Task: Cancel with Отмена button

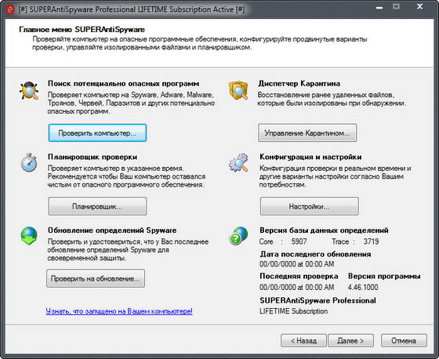Action: click(404, 340)
